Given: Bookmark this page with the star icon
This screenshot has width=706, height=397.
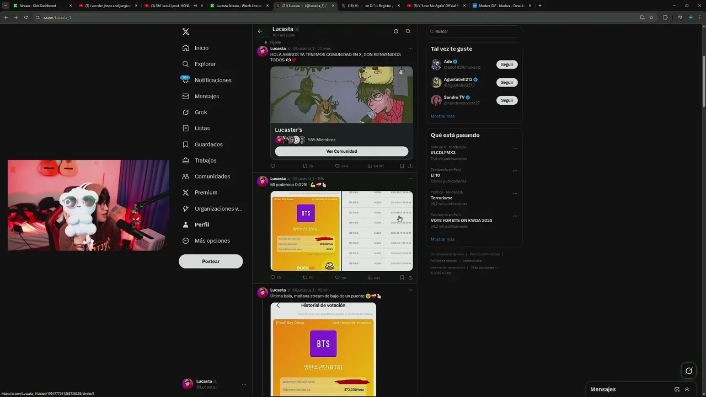Looking at the screenshot, I should tap(651, 17).
